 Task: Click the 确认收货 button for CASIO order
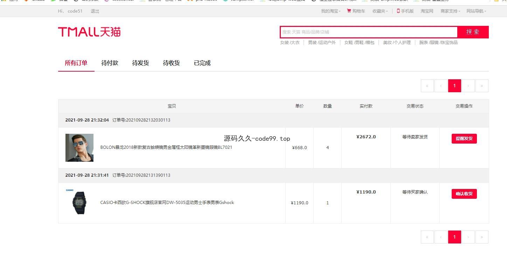coord(464,194)
